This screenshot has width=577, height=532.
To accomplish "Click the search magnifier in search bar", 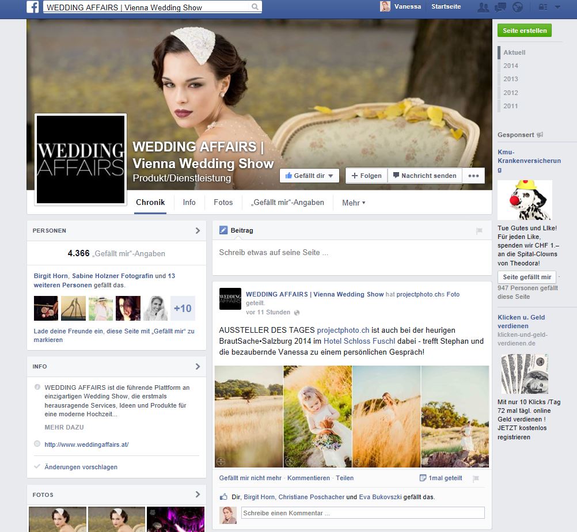I will click(254, 6).
